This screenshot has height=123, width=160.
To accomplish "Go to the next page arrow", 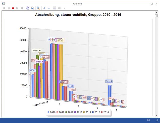I will pyautogui.click(x=17, y=8).
